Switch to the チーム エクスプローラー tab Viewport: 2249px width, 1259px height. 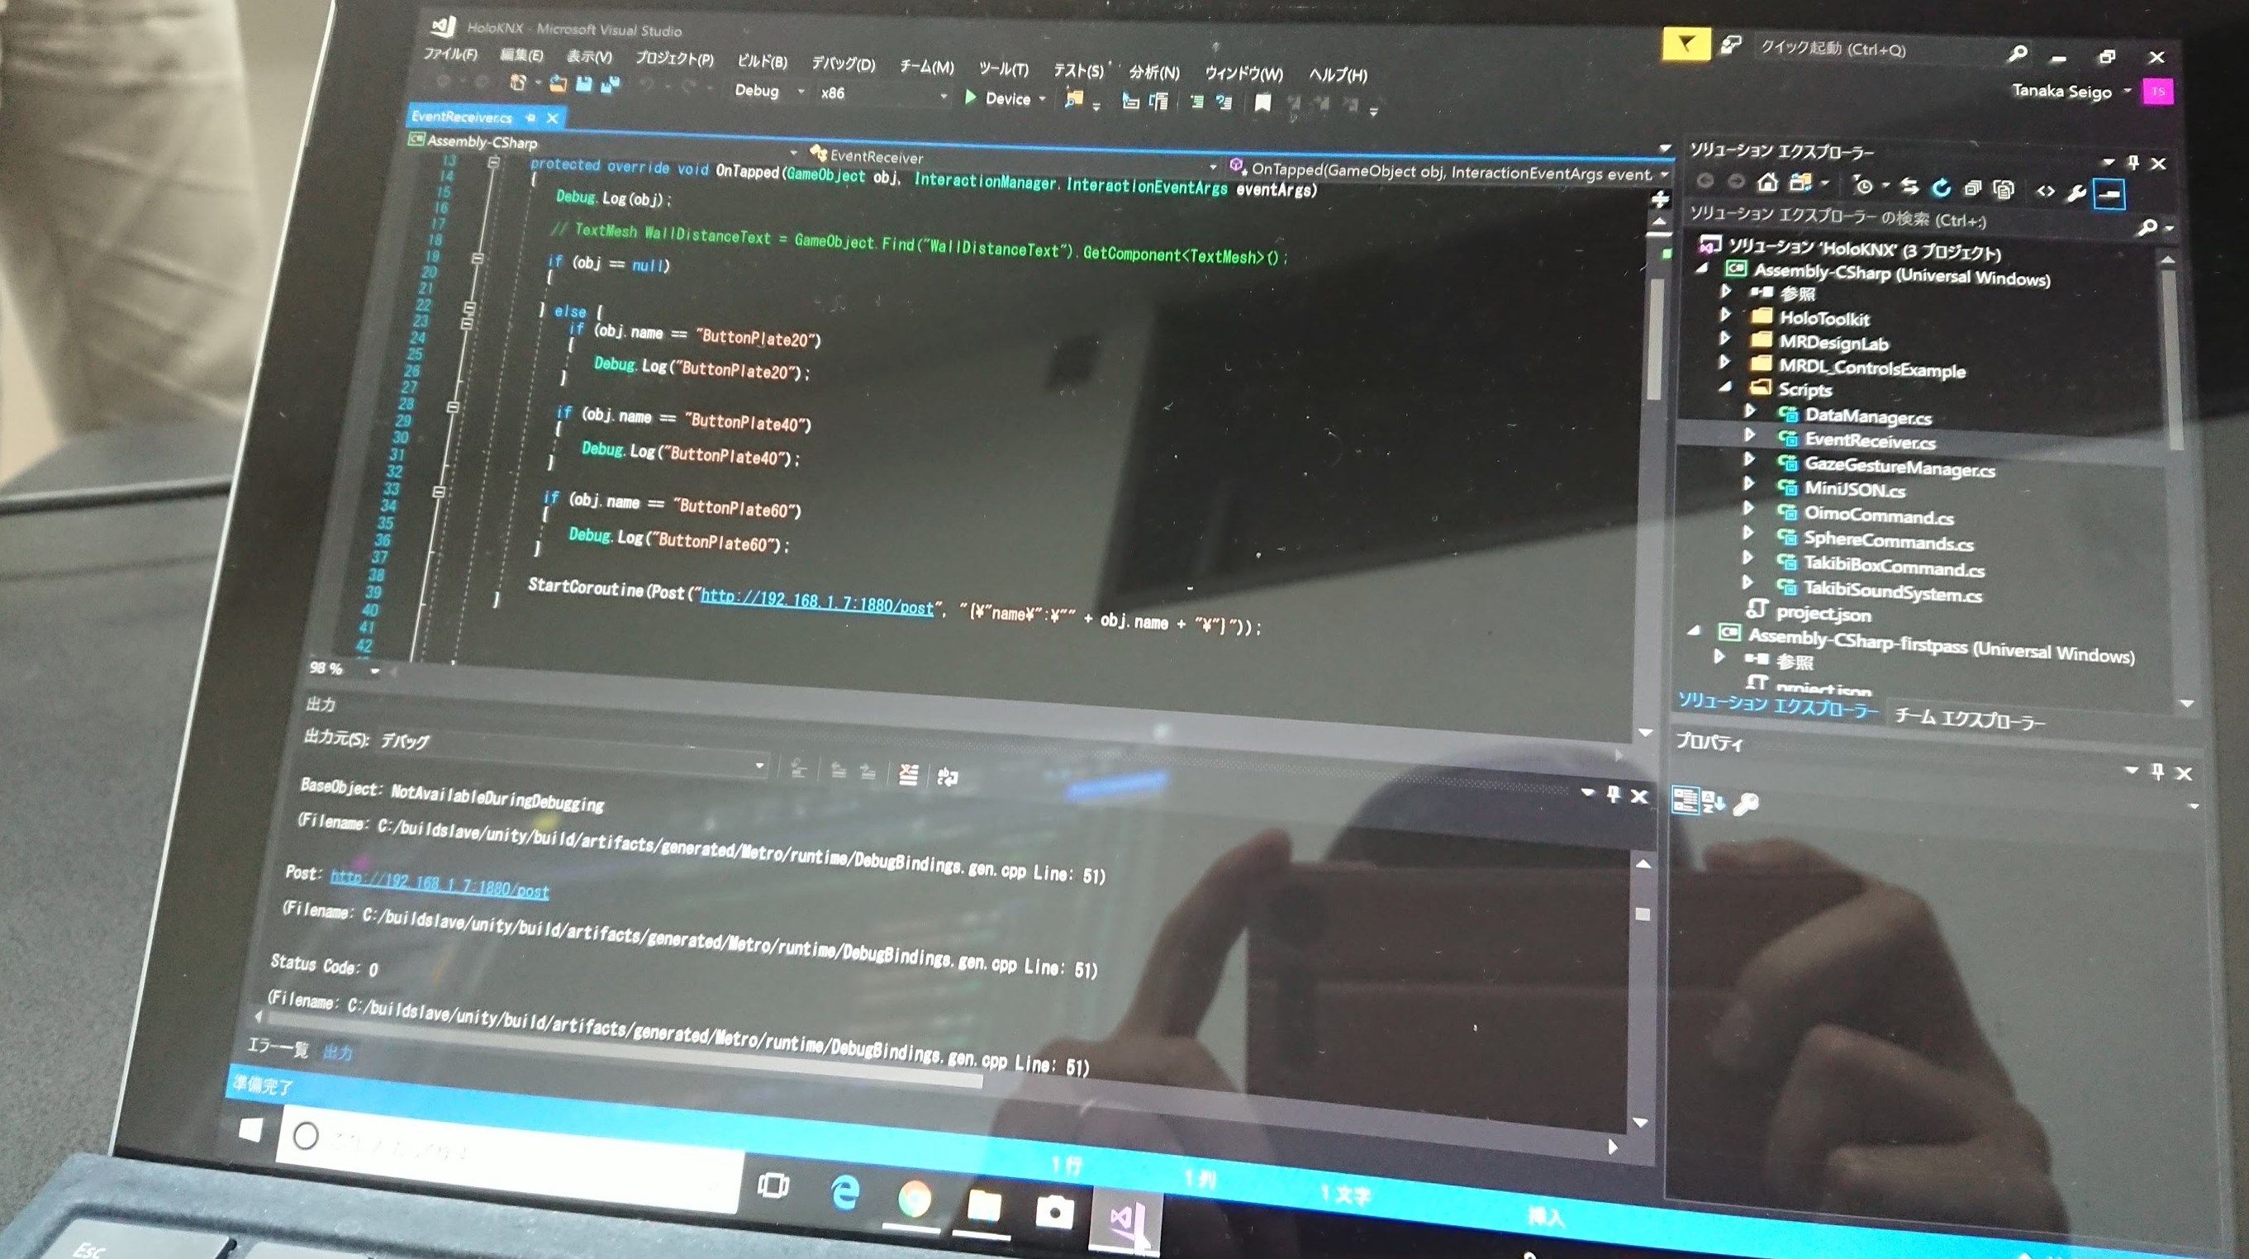pos(1969,719)
